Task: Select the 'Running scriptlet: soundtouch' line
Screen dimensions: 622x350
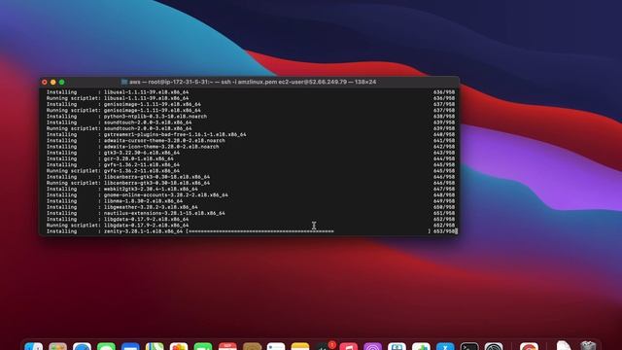Action: coord(251,128)
